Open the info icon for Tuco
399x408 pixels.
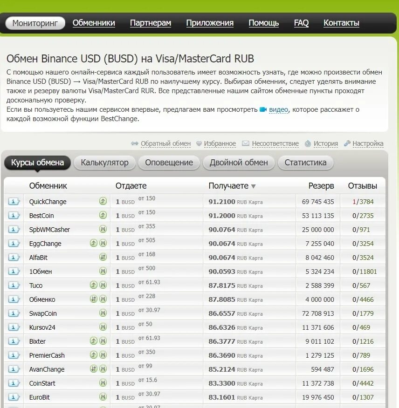pos(14,285)
